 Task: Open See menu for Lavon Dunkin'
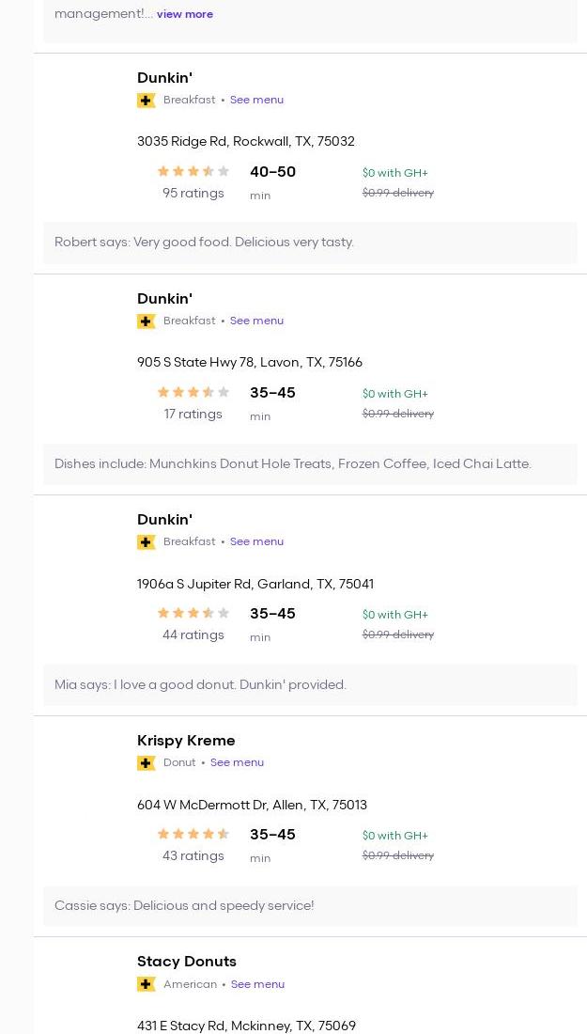[x=256, y=321]
